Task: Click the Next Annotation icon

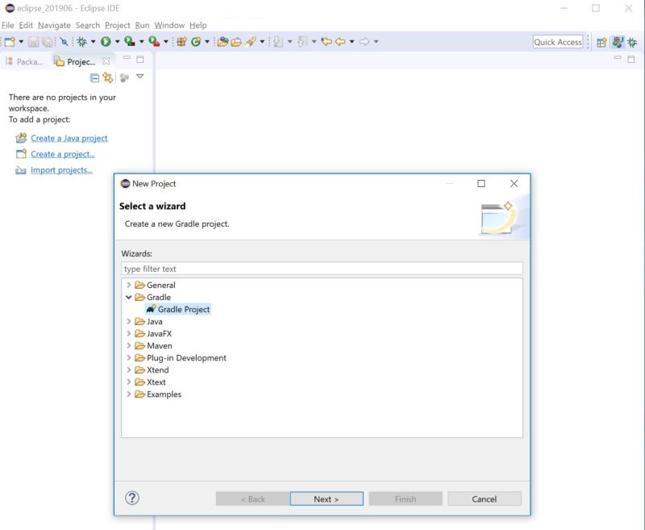Action: coord(278,42)
